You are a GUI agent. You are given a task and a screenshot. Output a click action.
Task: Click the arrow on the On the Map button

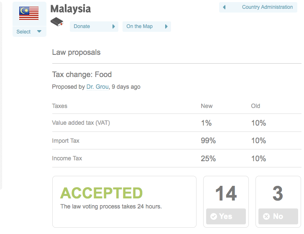(x=166, y=26)
